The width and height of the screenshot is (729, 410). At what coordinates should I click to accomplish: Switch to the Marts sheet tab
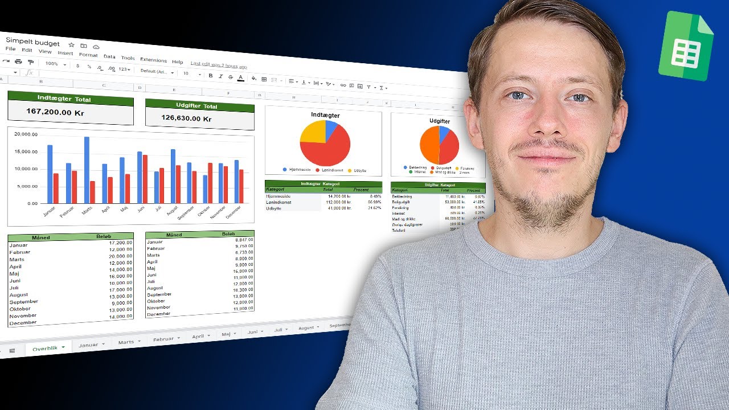click(126, 342)
